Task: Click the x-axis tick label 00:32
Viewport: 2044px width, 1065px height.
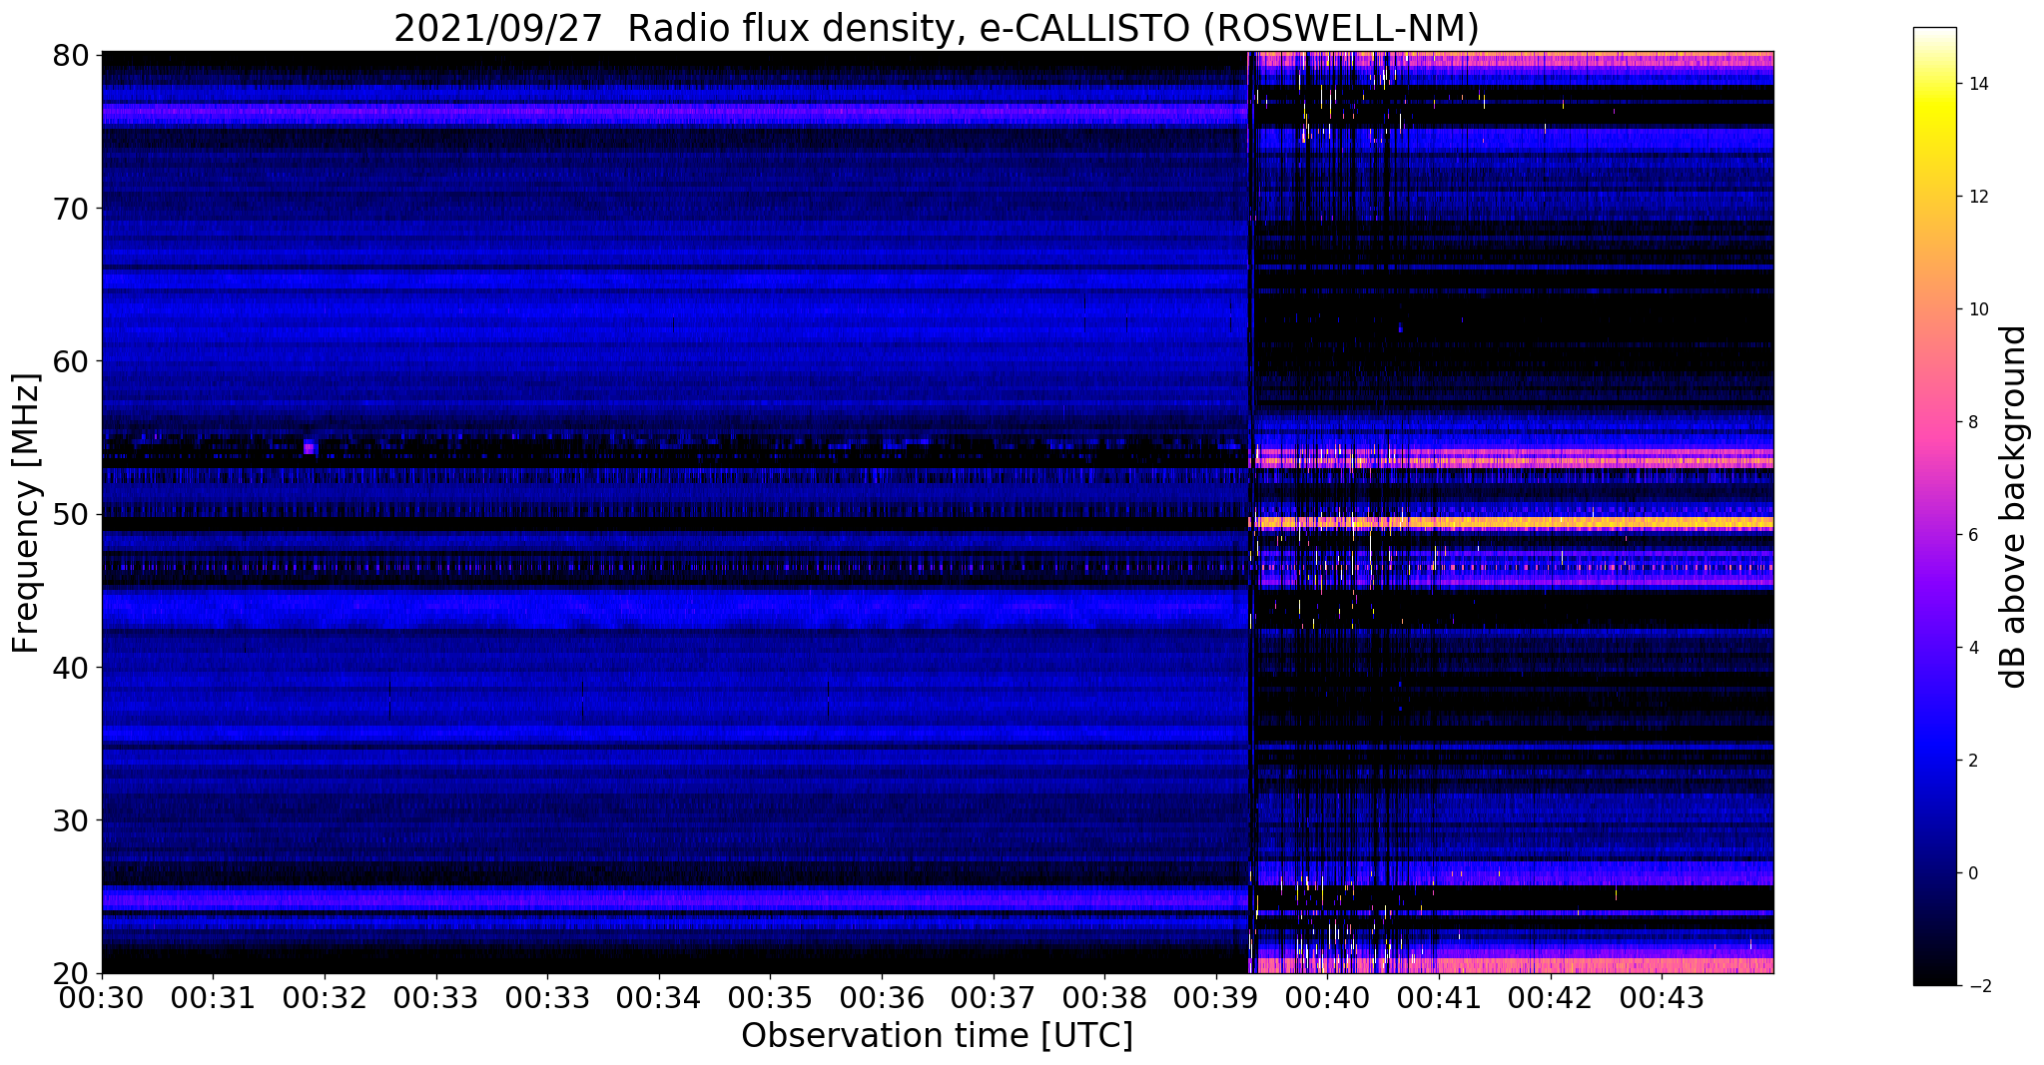Action: pos(325,999)
